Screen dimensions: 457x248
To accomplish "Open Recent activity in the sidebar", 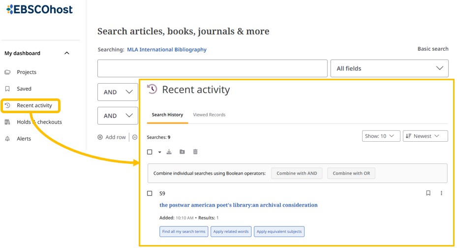I will click(x=34, y=105).
